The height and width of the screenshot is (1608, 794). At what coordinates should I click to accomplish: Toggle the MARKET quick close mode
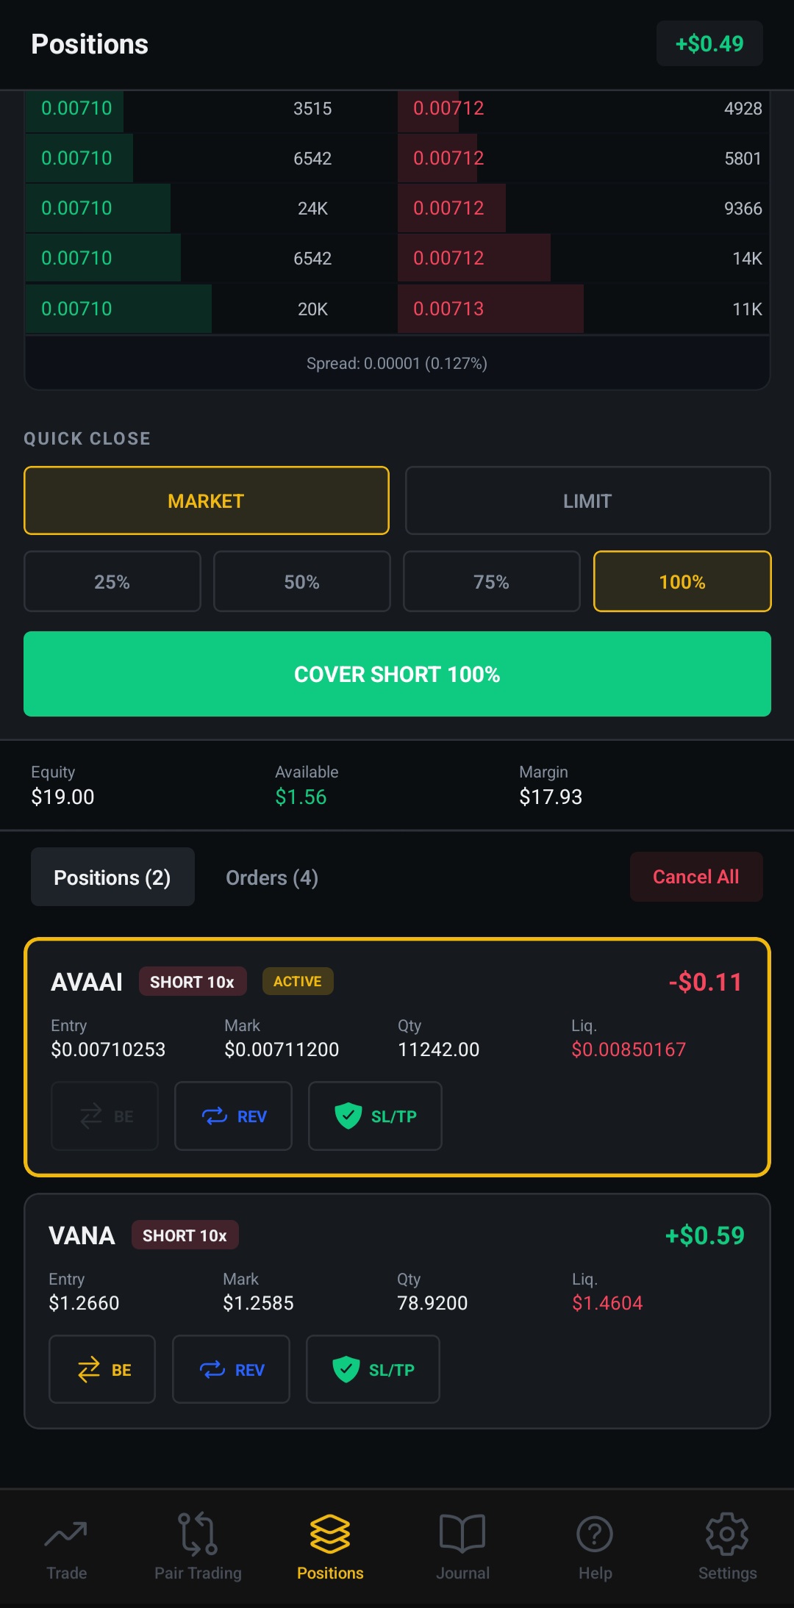206,500
